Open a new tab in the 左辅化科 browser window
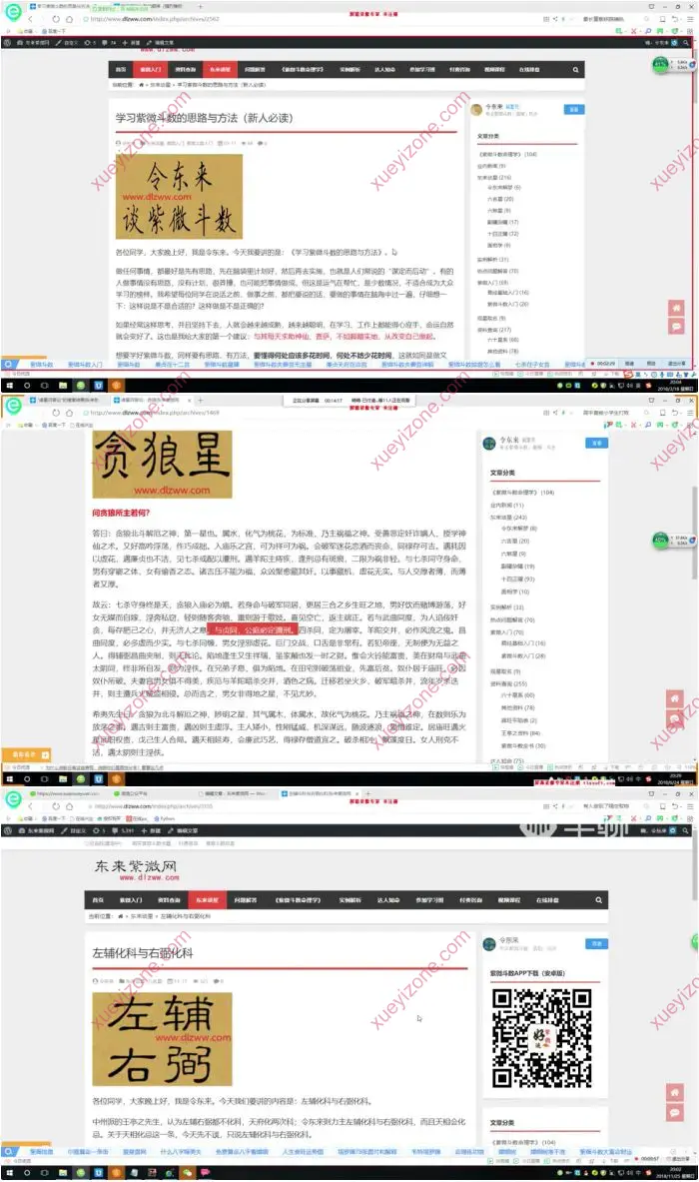699x1182 pixels. click(368, 793)
